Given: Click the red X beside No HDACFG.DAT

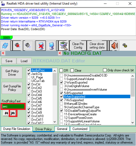Looking at the screenshot, I should (x=60, y=53).
